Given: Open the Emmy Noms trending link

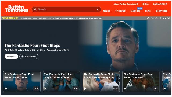Looking at the screenshot, I should [45, 18].
